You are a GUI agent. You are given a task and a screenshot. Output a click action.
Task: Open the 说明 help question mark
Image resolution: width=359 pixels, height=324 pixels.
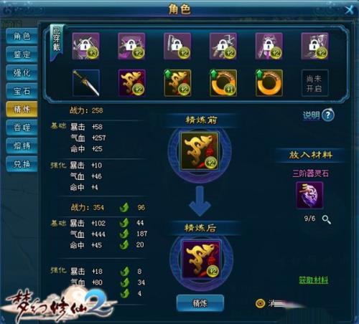(328, 115)
